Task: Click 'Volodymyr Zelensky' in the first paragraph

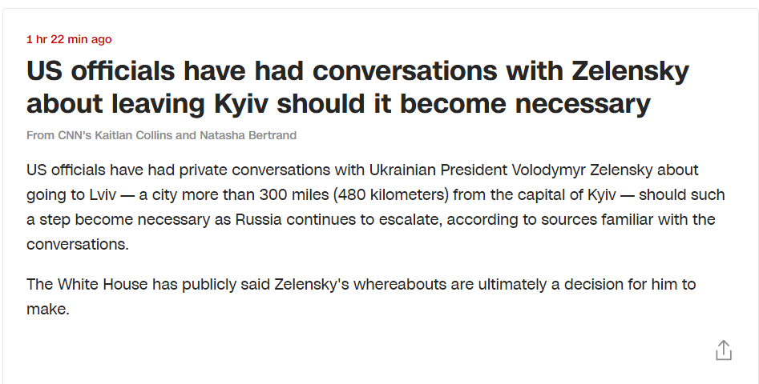Action: [x=582, y=170]
